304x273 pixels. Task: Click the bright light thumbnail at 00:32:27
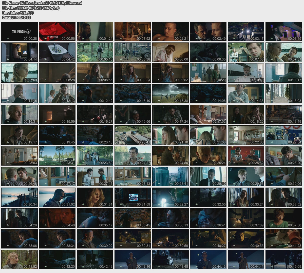tap(170, 197)
